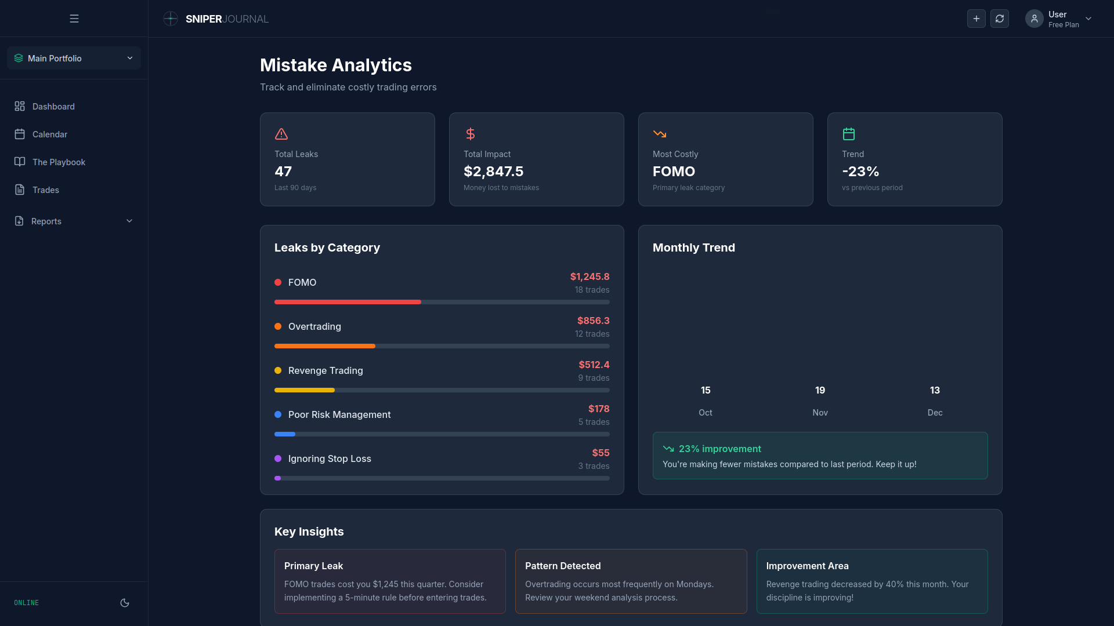Select the Ignoring Stop Loss label

[x=330, y=458]
